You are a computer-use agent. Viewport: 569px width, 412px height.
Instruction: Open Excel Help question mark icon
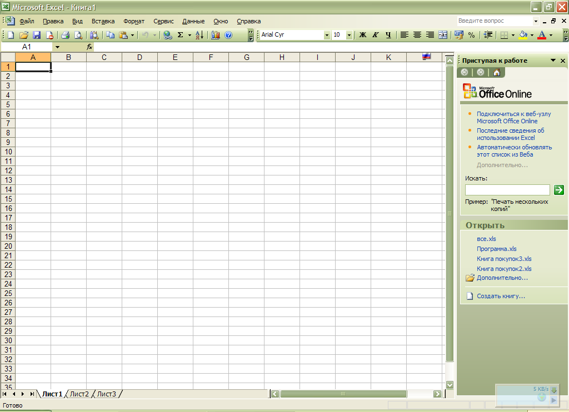pyautogui.click(x=228, y=35)
